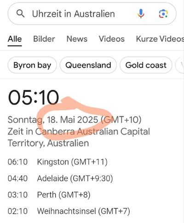Open Google Lens camera search icon
The width and height of the screenshot is (184, 223).
[163, 14]
